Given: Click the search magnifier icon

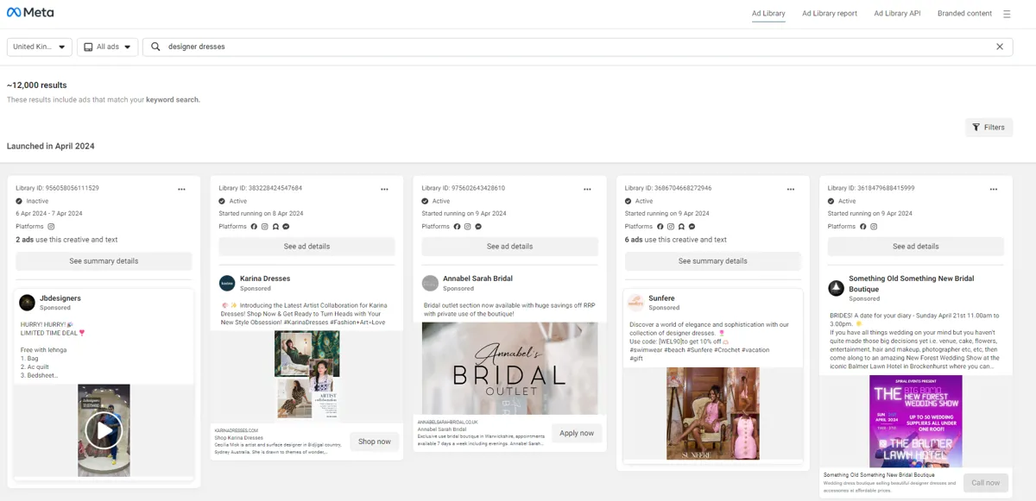Looking at the screenshot, I should coord(155,47).
